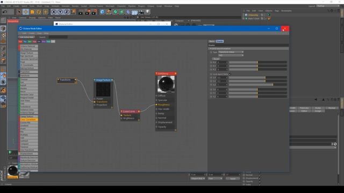Choose Octane Material from node list
The width and height of the screenshot is (344, 193).
(28, 46)
